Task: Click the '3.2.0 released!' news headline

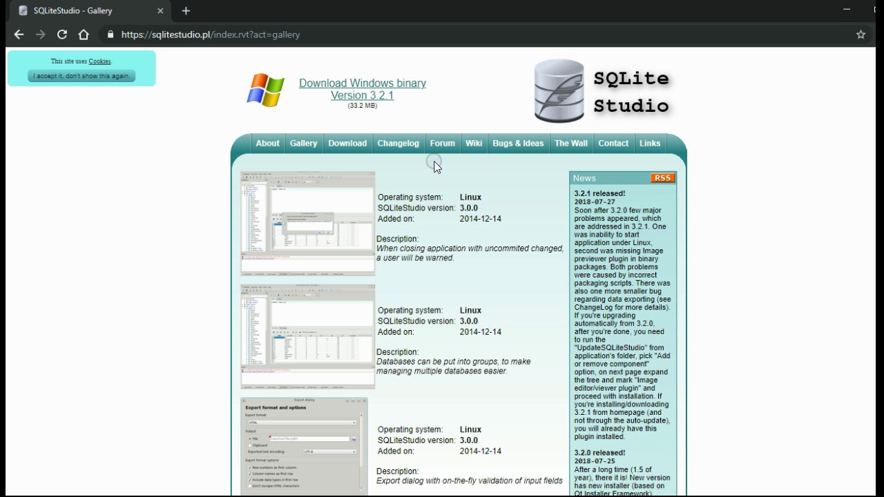Action: tap(599, 453)
